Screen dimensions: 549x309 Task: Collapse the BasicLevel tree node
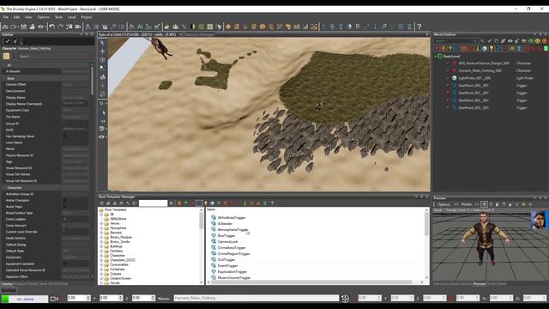[x=436, y=56]
